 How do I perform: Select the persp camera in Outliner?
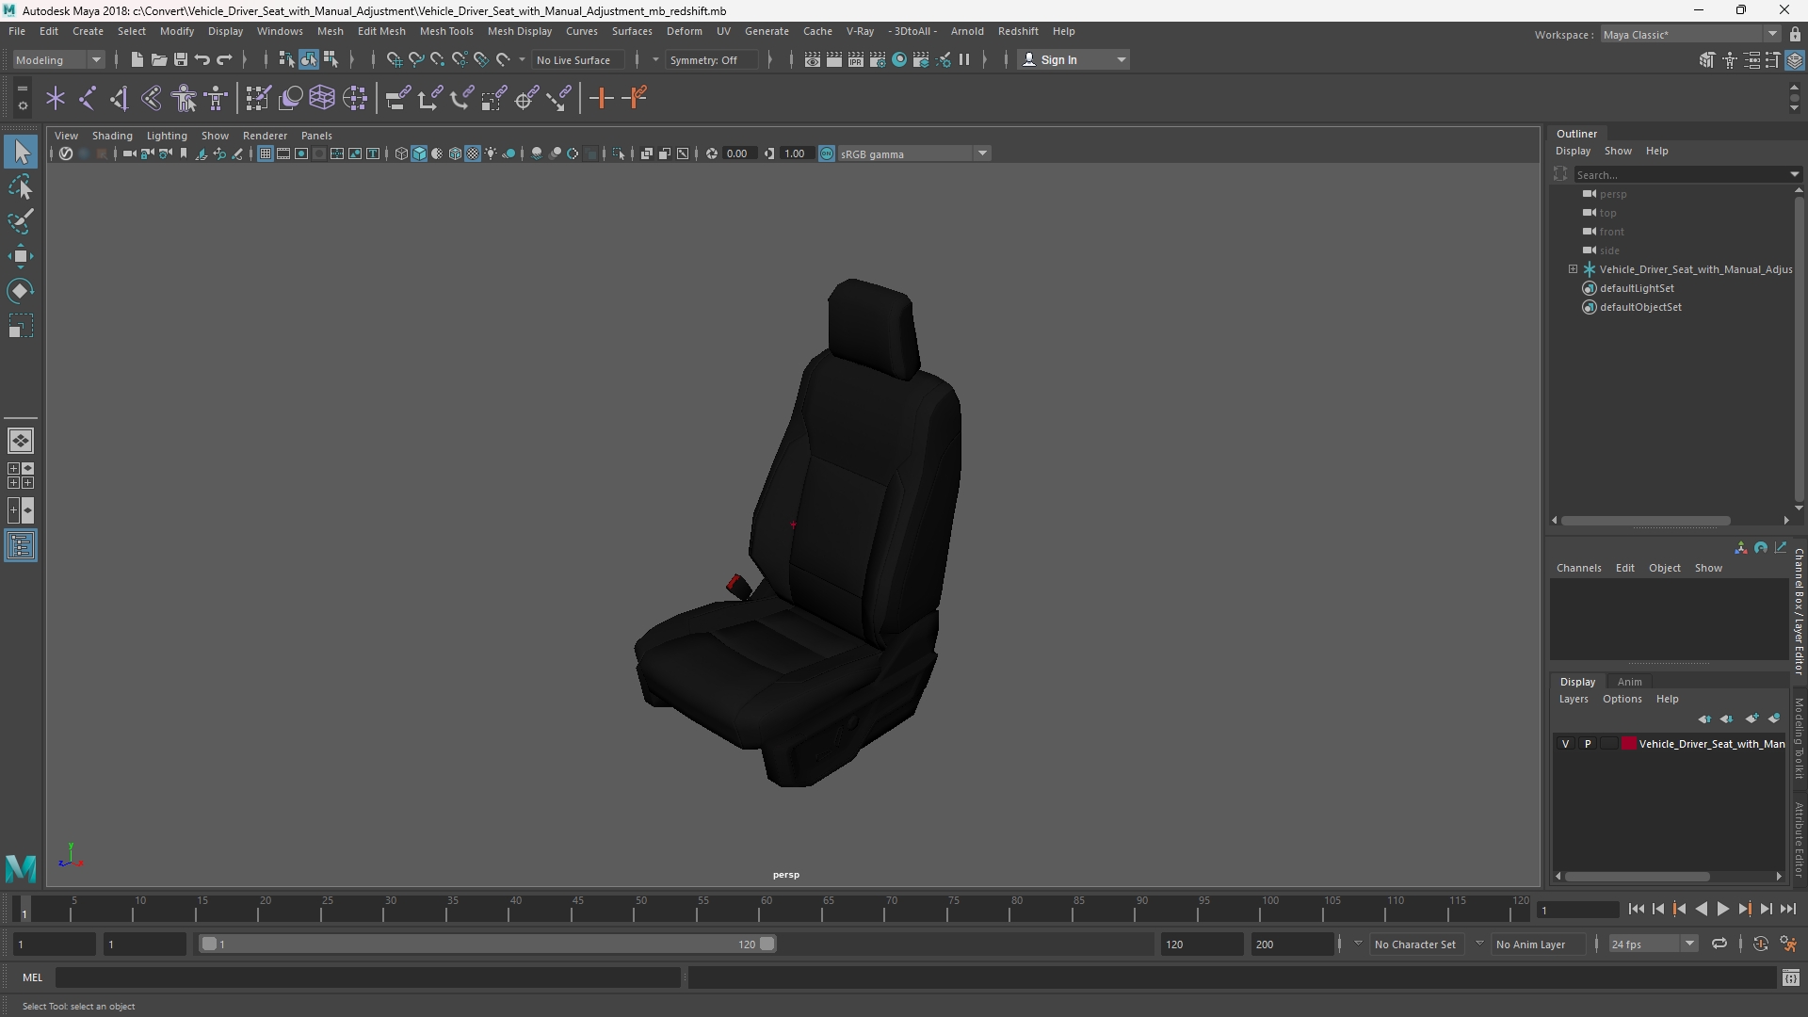(1612, 194)
